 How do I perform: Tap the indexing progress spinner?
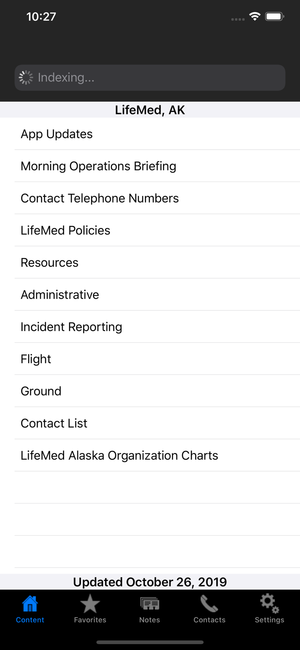point(26,77)
